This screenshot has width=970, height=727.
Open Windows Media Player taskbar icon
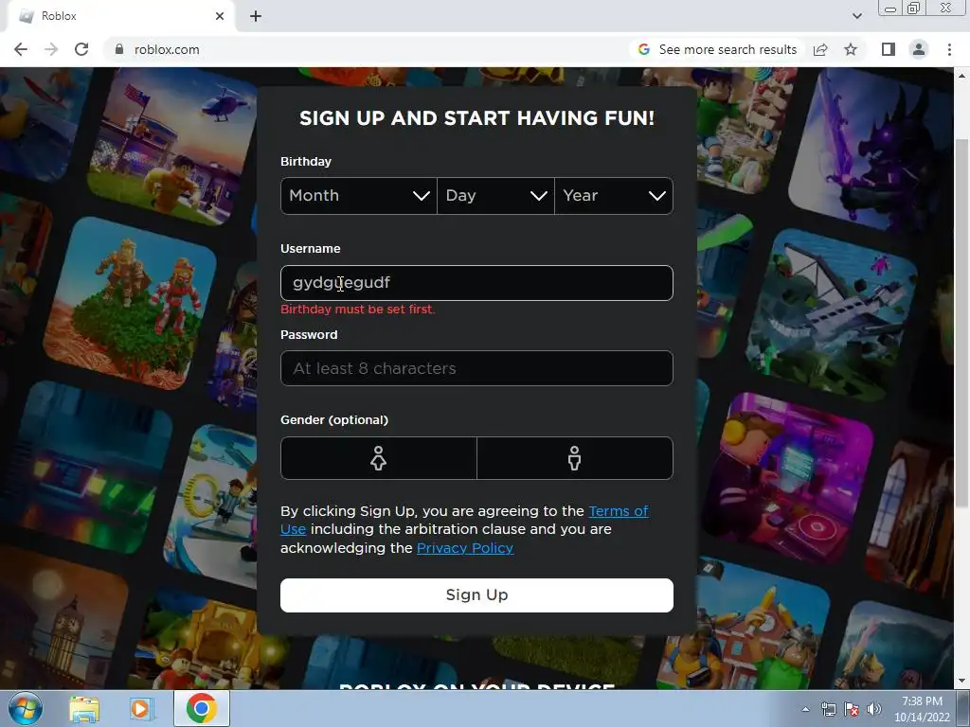140,709
